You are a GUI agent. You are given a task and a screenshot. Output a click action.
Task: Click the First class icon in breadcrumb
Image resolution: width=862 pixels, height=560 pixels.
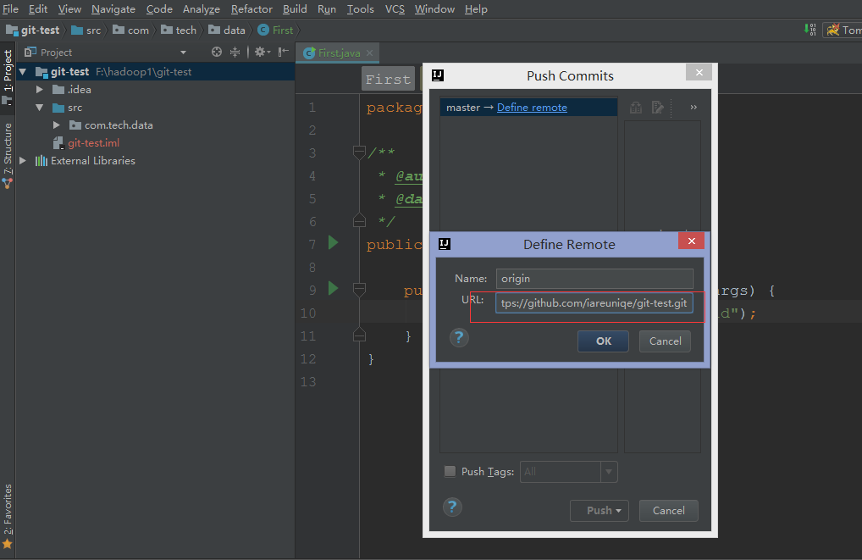tap(263, 30)
